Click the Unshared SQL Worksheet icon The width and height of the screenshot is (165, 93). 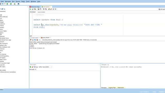49,9
